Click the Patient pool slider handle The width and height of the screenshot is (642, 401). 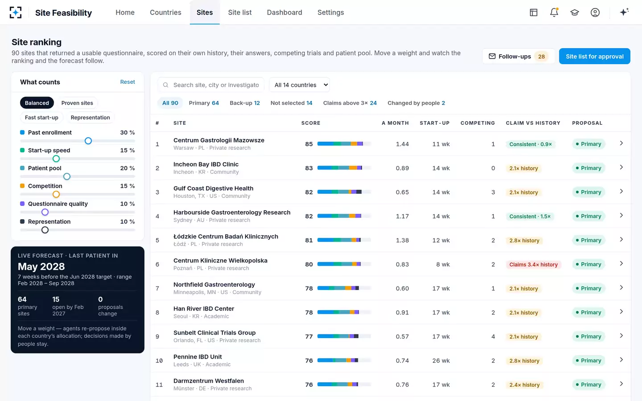[67, 176]
